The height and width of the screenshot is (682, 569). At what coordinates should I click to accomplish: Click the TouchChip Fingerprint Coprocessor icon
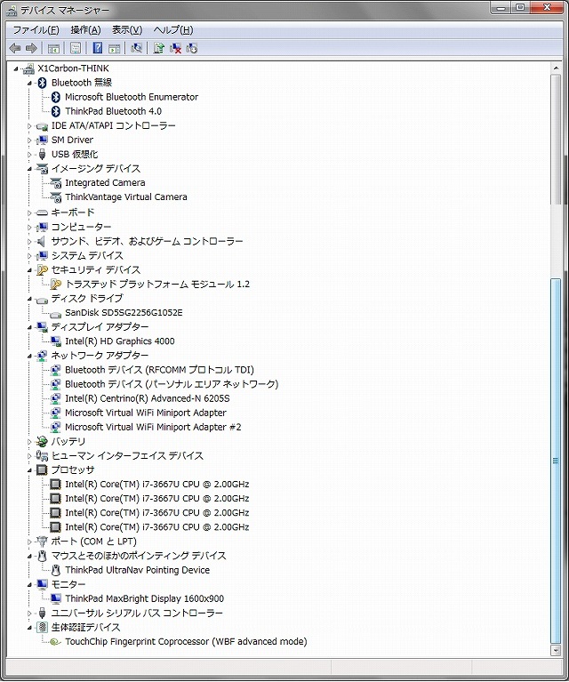(55, 642)
